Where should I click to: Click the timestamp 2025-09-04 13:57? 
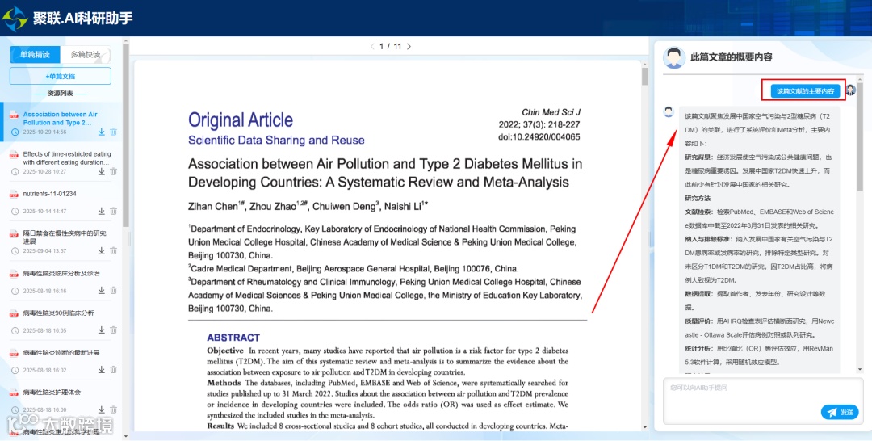pos(44,251)
